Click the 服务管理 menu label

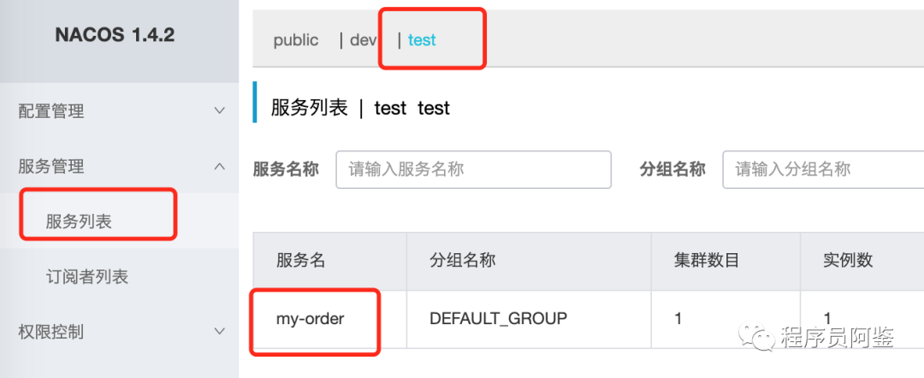pyautogui.click(x=51, y=166)
